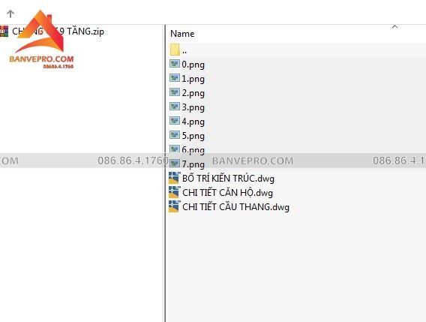
Task: Select file named 7.png
Action: 193,164
